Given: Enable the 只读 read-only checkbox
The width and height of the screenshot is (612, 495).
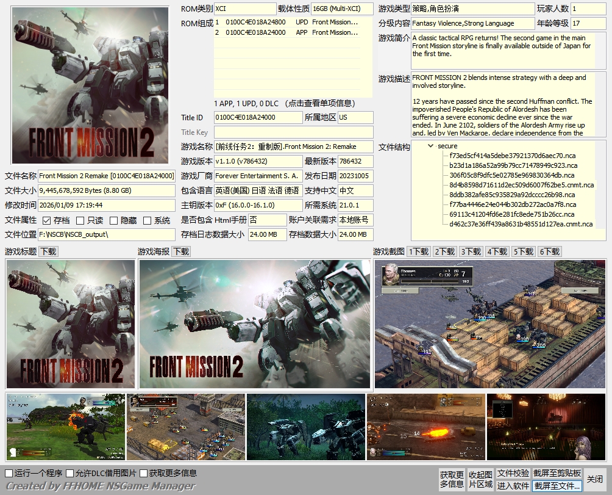Looking at the screenshot, I should tap(80, 221).
